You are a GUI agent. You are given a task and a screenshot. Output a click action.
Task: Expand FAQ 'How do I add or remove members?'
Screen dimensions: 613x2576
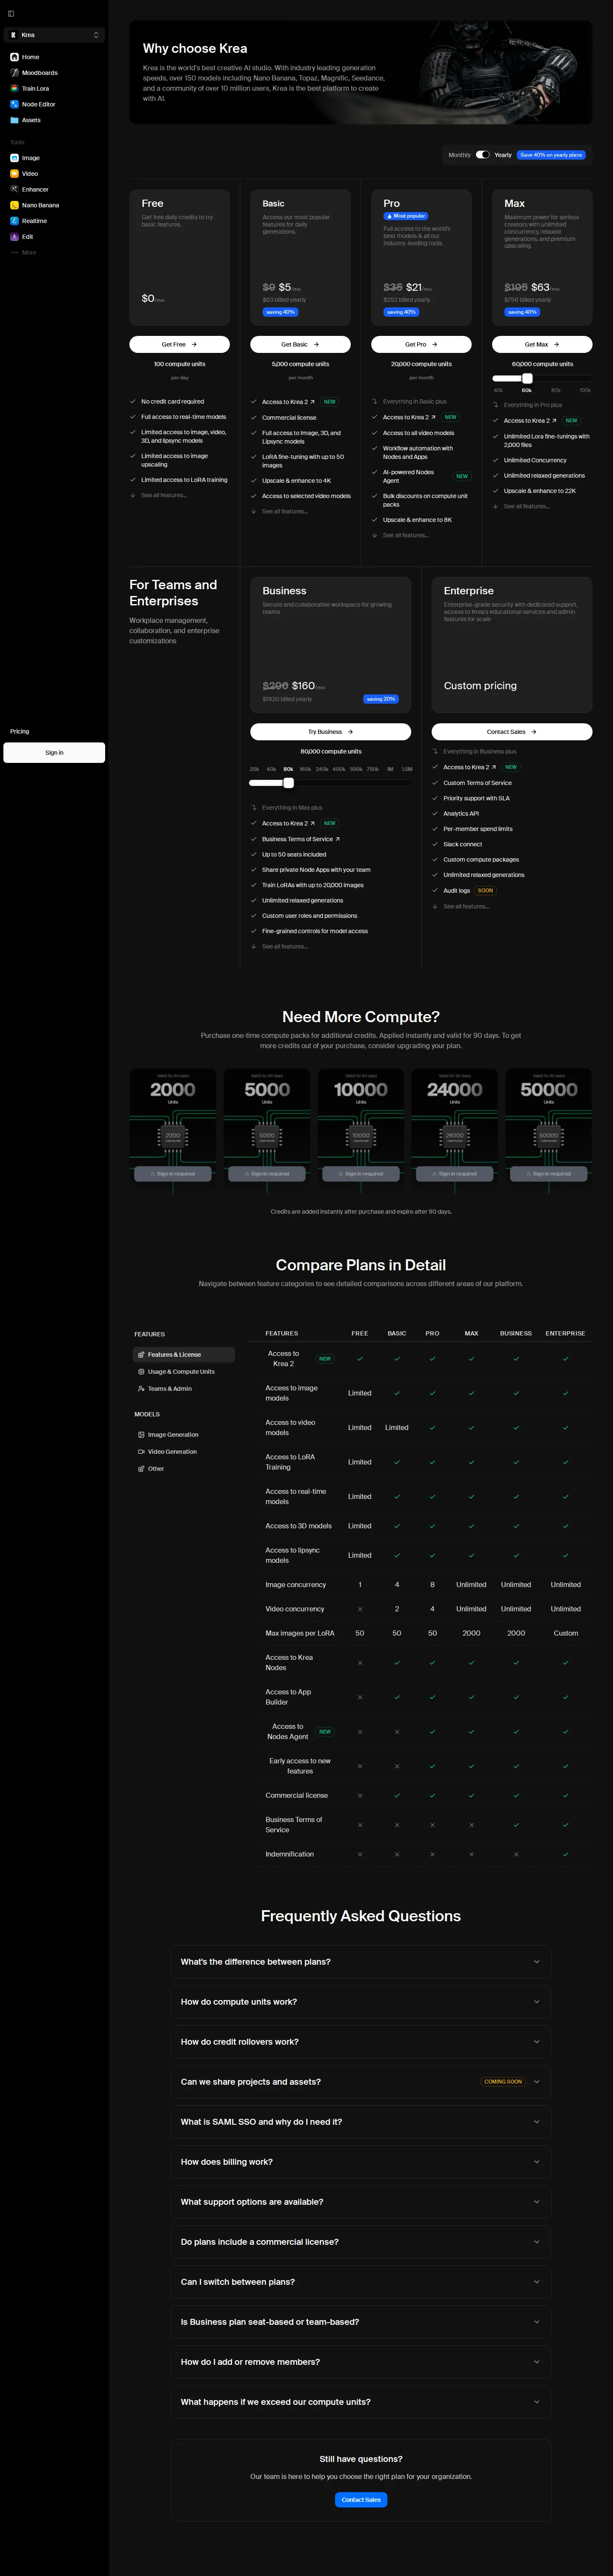[x=360, y=2362]
